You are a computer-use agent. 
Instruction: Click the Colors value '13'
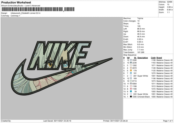pyautogui.click(x=168, y=5)
